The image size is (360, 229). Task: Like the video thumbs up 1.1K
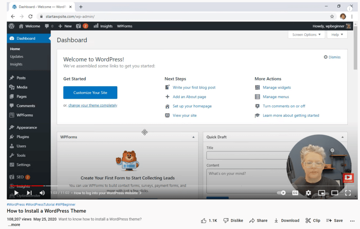pos(209,221)
